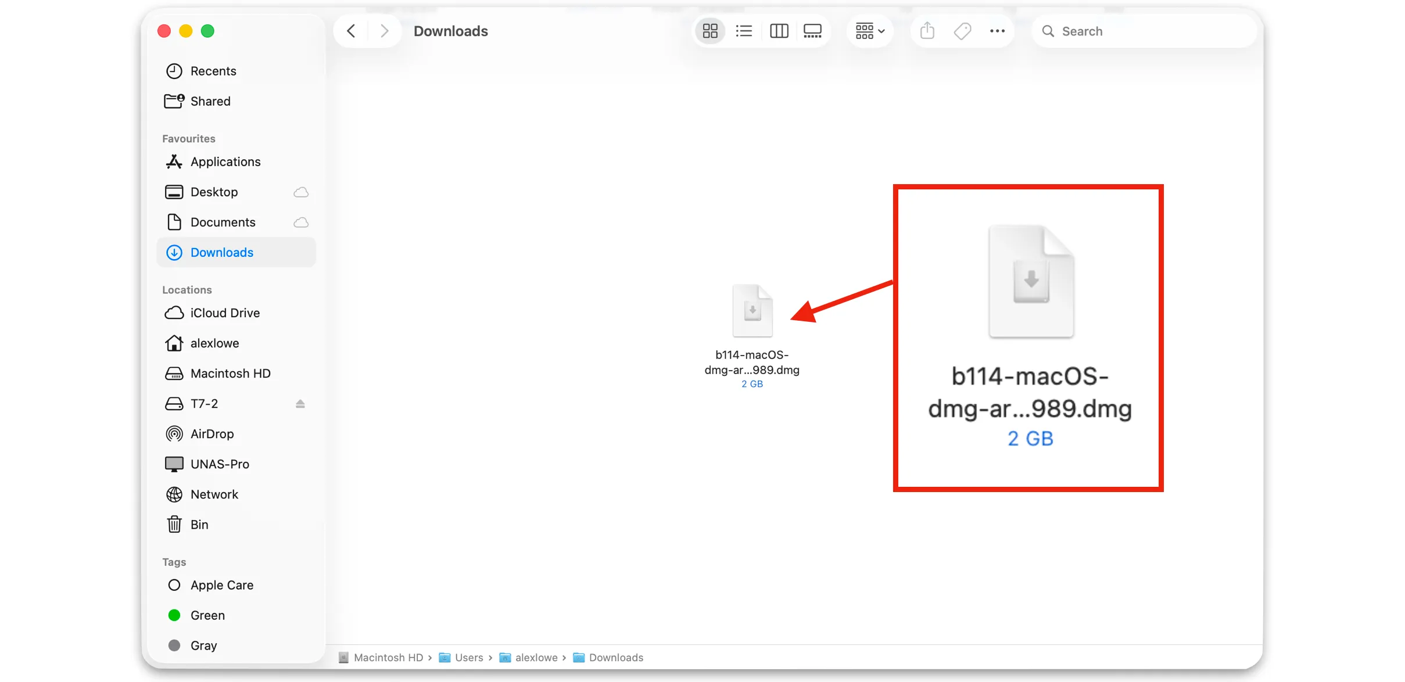This screenshot has width=1405, height=682.
Task: Open the Edit Tags popover
Action: (962, 31)
